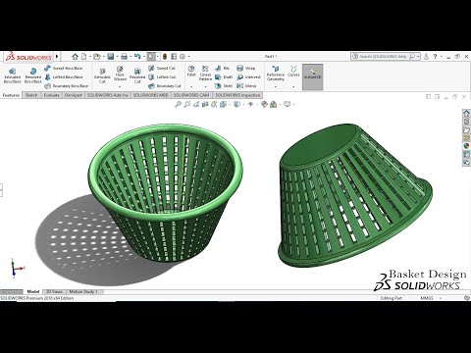The height and width of the screenshot is (353, 471).
Task: Toggle the Instant3D button
Action: point(313,76)
